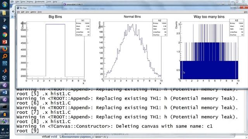Open the VirtualBox cube icon in taskbar
Screen dimensions: 248x139
[5, 78]
